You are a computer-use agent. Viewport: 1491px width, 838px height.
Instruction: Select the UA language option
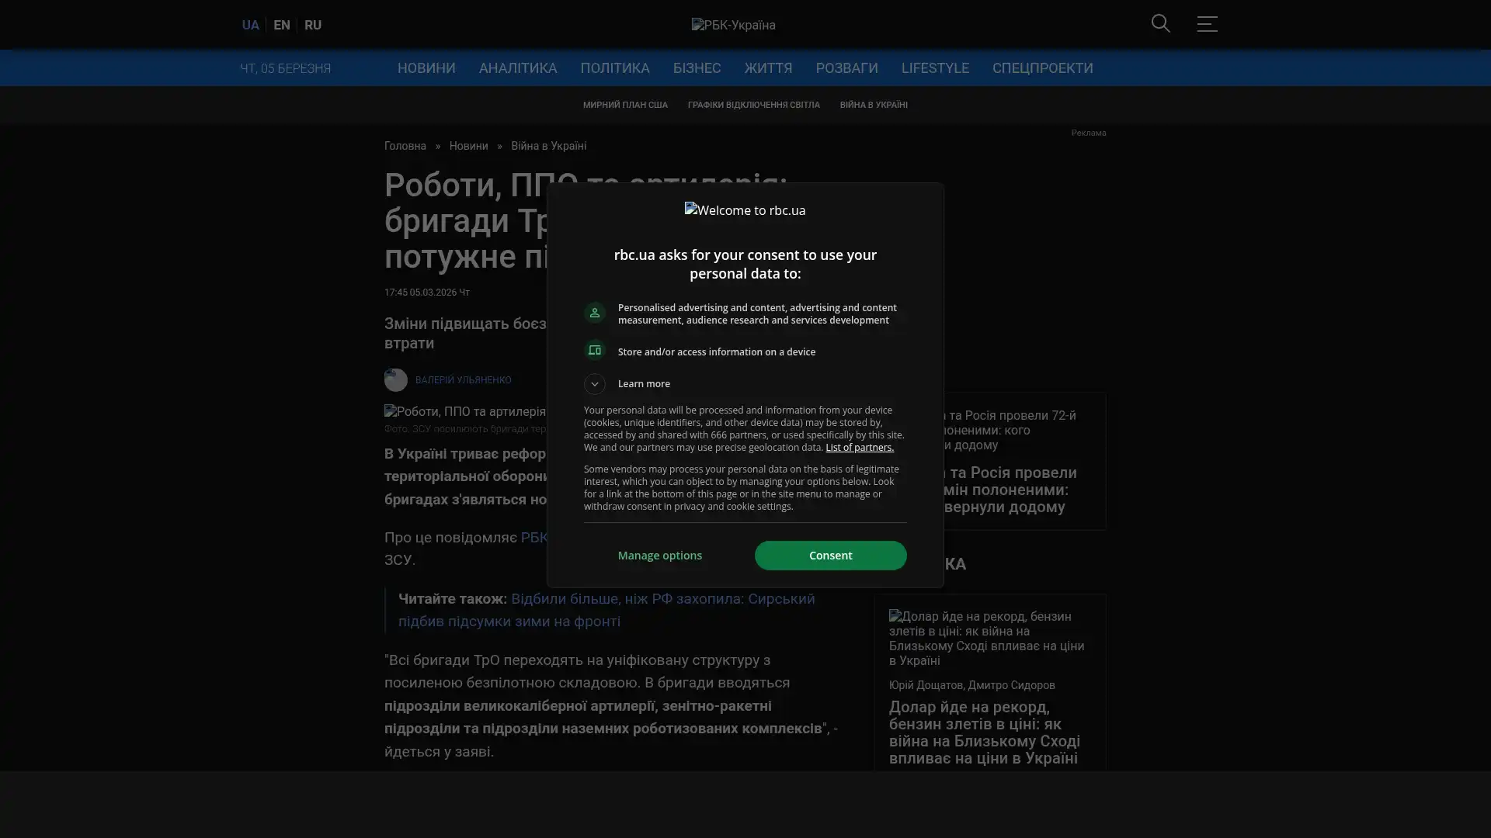coord(250,25)
